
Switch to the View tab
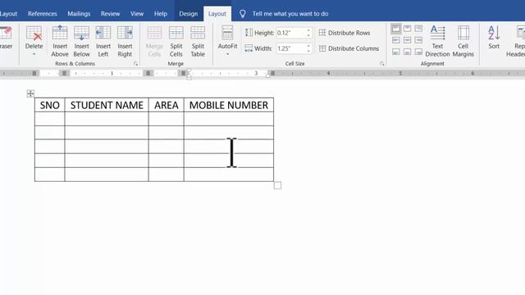click(x=137, y=14)
